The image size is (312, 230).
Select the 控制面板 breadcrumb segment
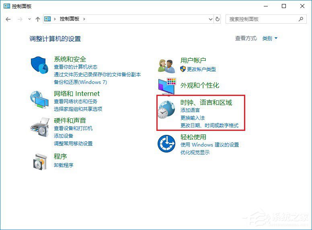70,19
